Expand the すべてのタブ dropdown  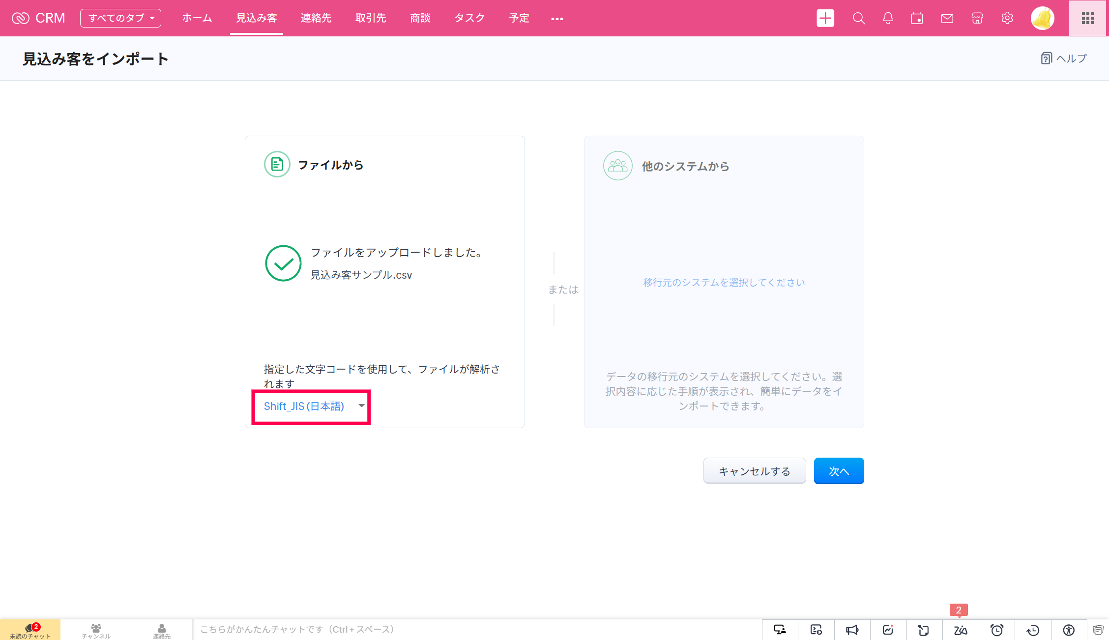[120, 18]
